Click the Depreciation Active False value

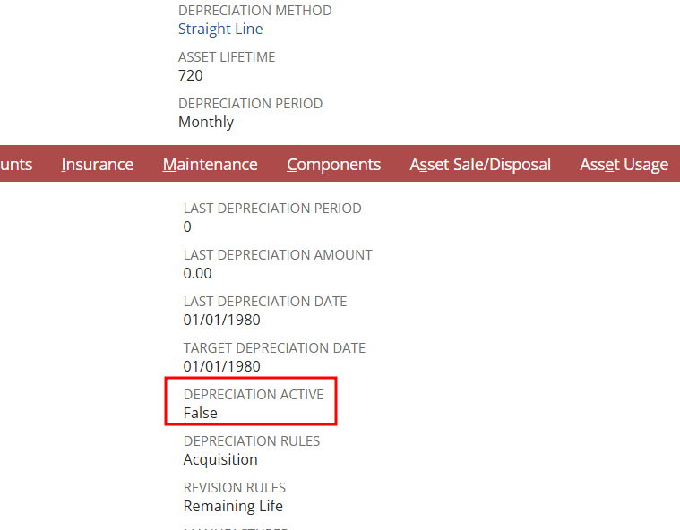pos(201,413)
